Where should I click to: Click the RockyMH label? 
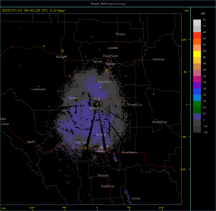[61, 57]
